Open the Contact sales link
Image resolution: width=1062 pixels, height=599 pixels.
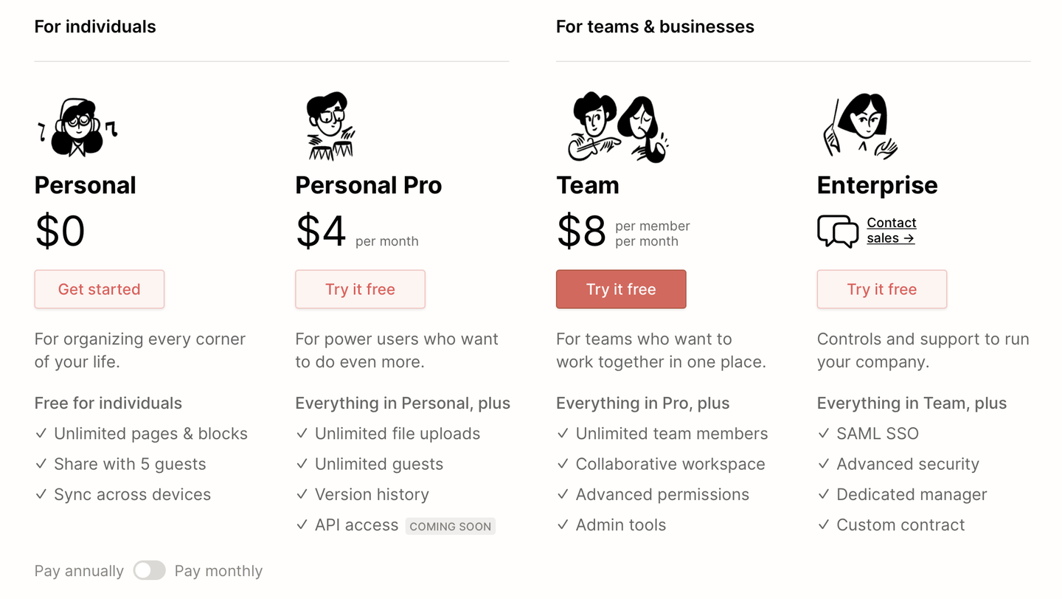click(x=891, y=230)
